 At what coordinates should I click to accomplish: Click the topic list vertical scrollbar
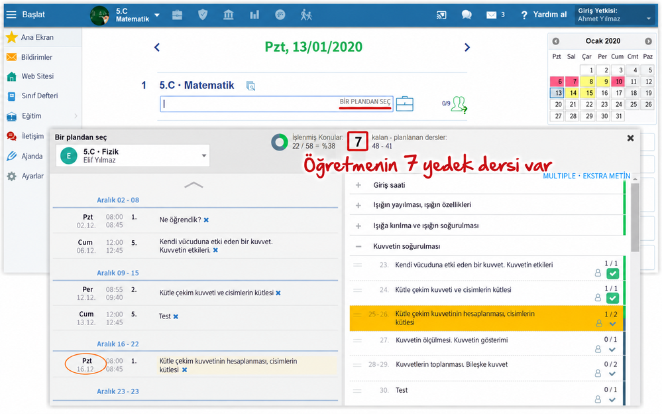coord(635,217)
